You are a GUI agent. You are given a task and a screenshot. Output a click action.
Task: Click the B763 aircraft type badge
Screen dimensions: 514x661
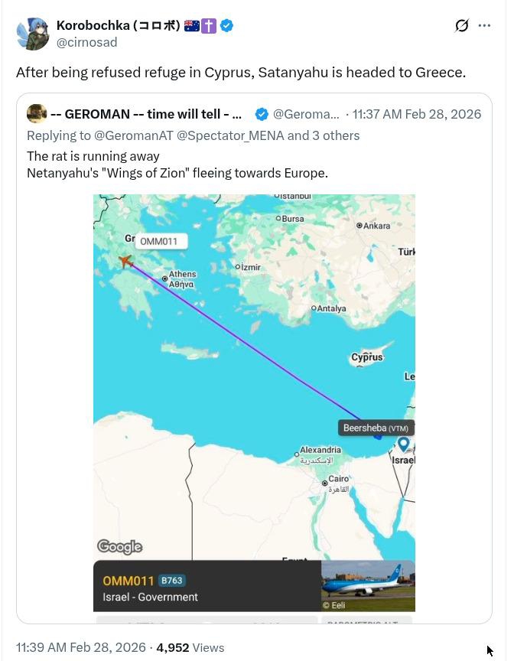[x=172, y=581]
